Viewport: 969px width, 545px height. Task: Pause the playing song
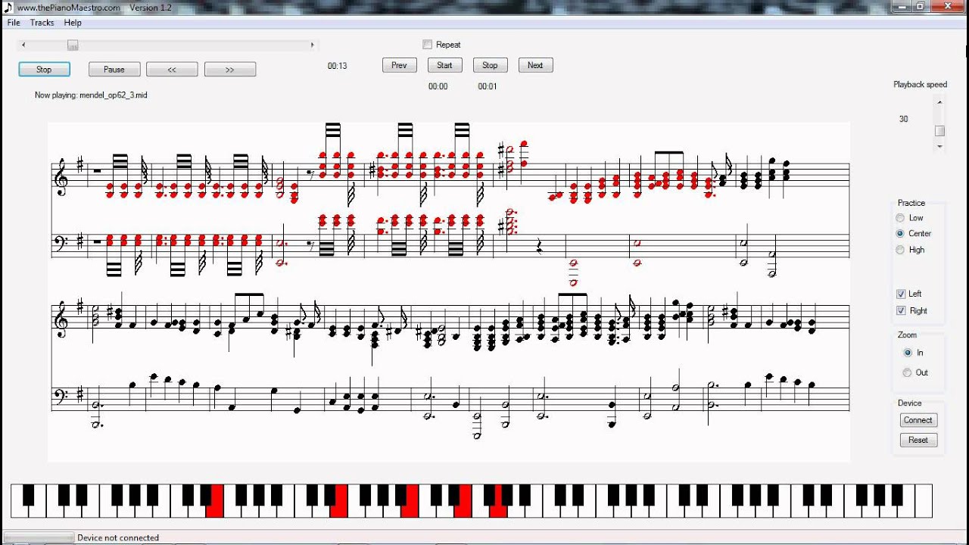pyautogui.click(x=114, y=69)
